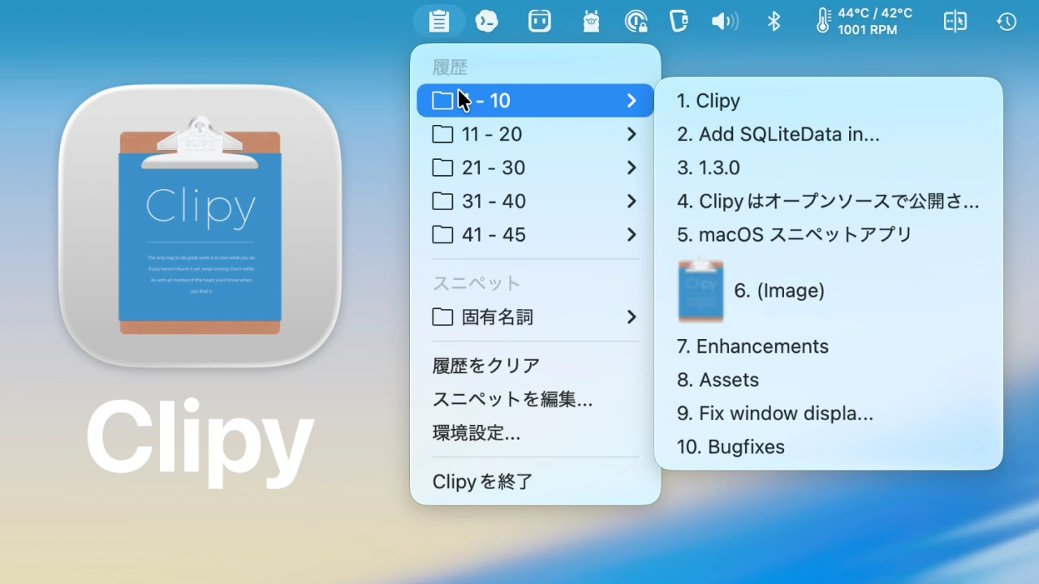Expand the 21 - 30 submenu chevron
This screenshot has width=1039, height=584.
(632, 168)
